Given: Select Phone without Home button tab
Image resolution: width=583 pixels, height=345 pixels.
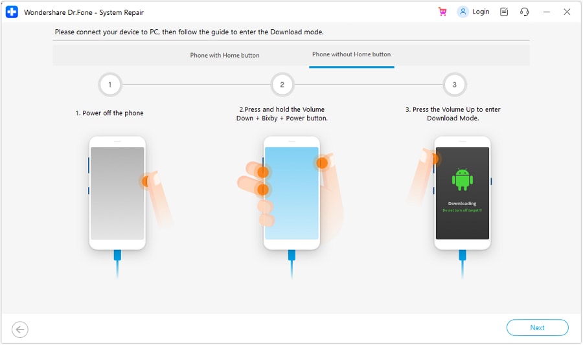Looking at the screenshot, I should (x=351, y=55).
